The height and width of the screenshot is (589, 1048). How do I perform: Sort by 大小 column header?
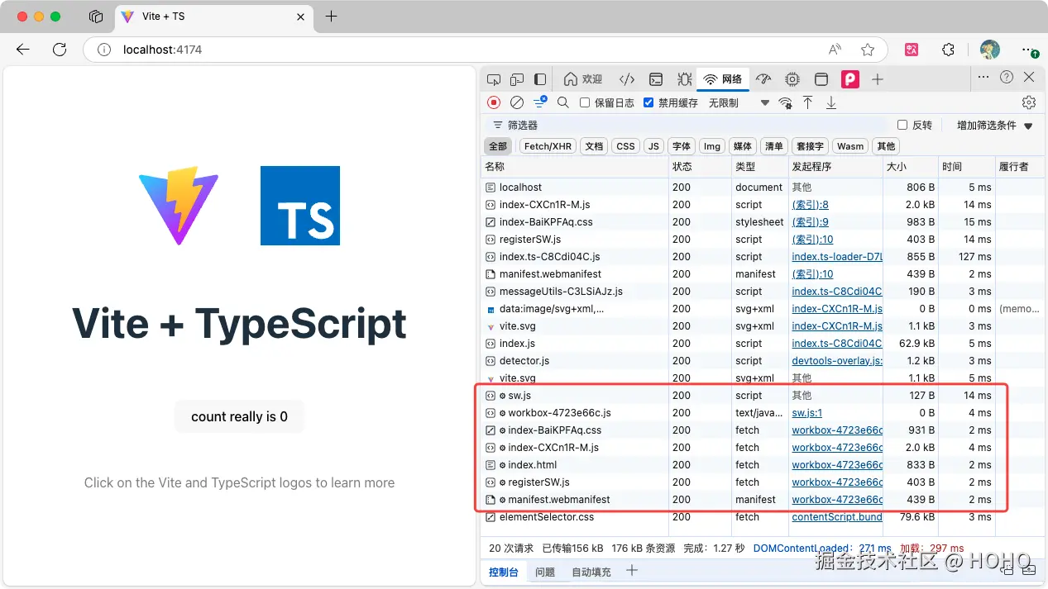pyautogui.click(x=911, y=167)
